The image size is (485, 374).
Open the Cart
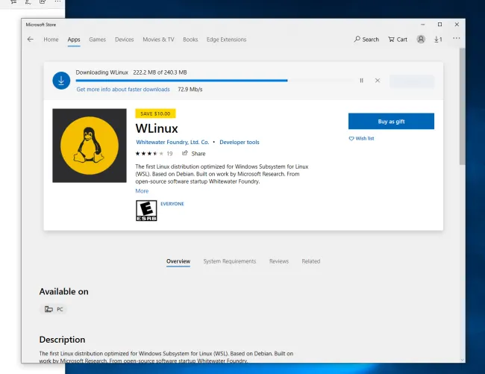[398, 40]
